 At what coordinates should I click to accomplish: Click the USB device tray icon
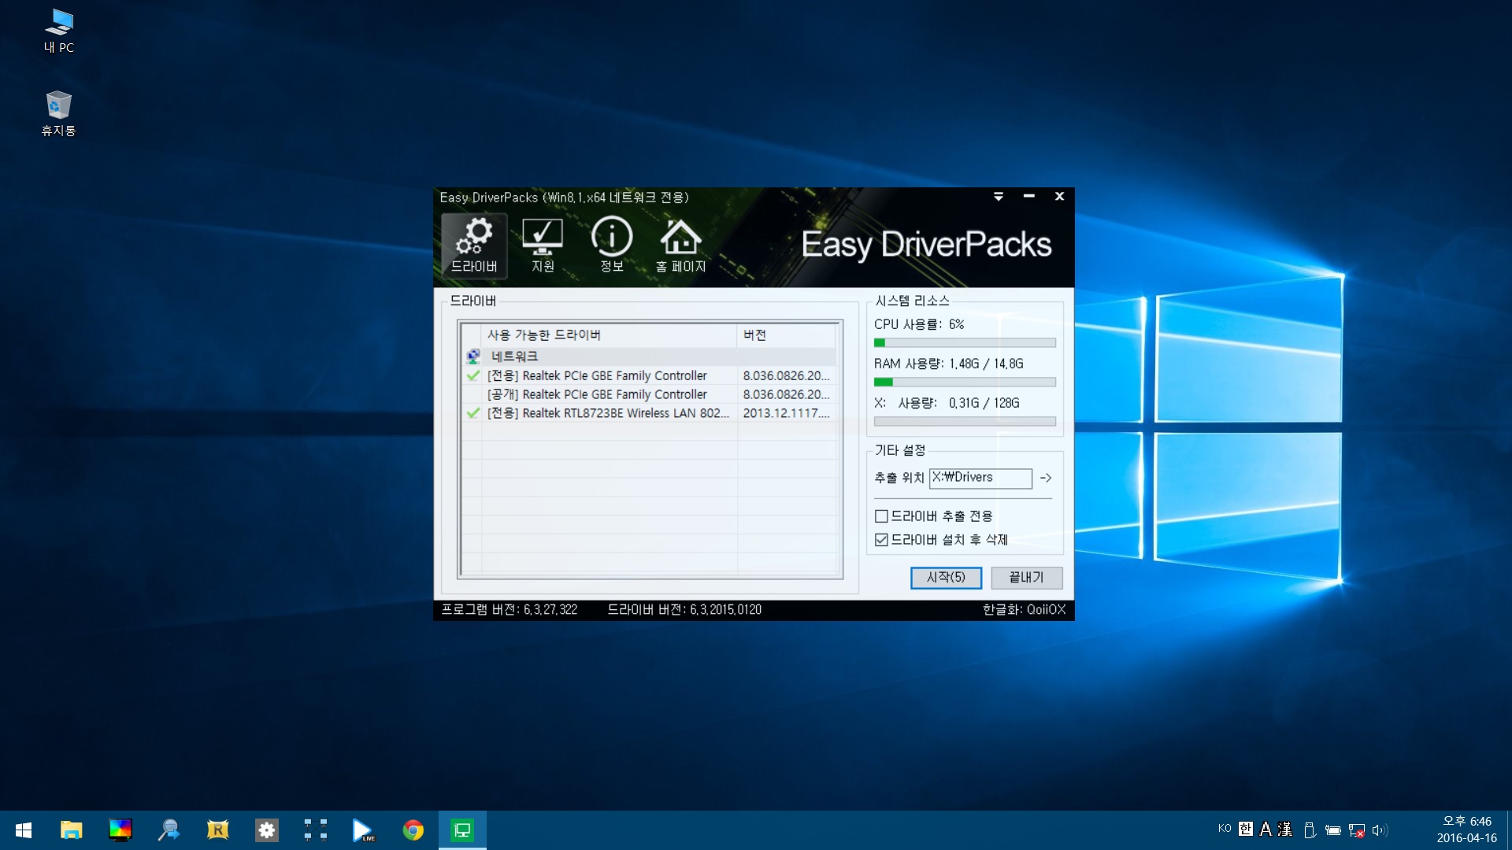tap(1310, 830)
